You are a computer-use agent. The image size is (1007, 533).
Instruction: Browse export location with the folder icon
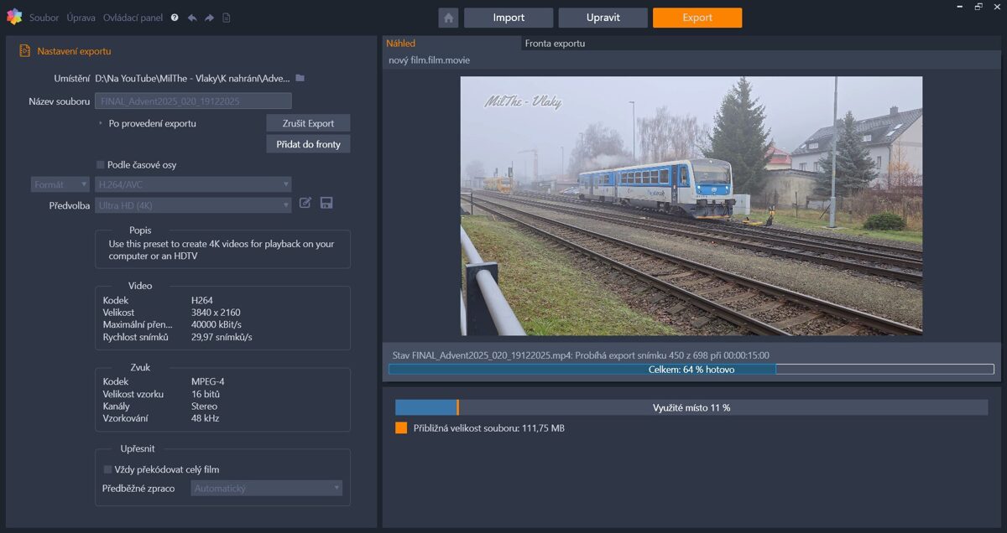coord(300,78)
